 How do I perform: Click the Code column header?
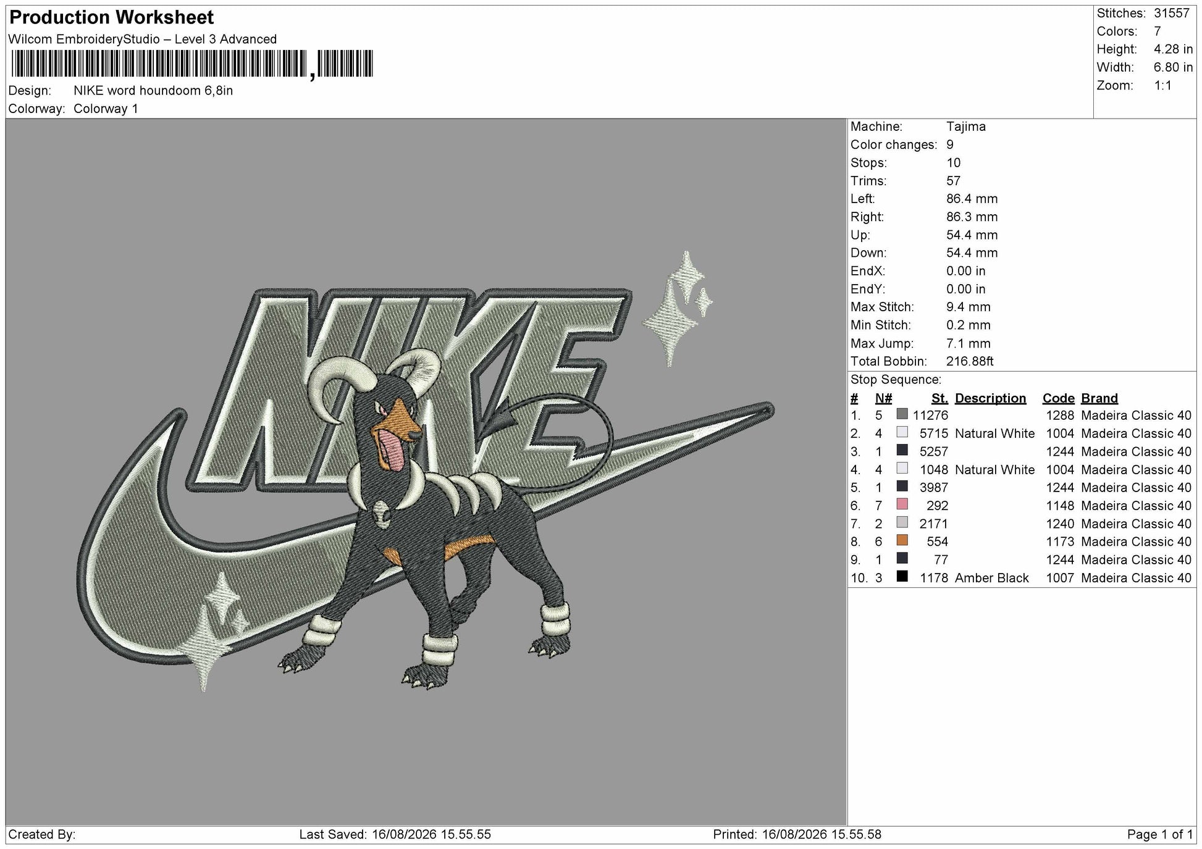tap(1059, 399)
